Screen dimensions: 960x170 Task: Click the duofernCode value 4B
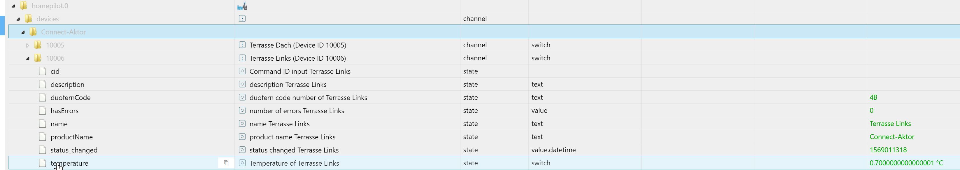[x=873, y=97]
